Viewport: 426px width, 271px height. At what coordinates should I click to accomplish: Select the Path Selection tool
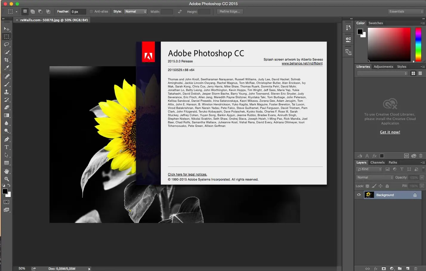click(7, 155)
